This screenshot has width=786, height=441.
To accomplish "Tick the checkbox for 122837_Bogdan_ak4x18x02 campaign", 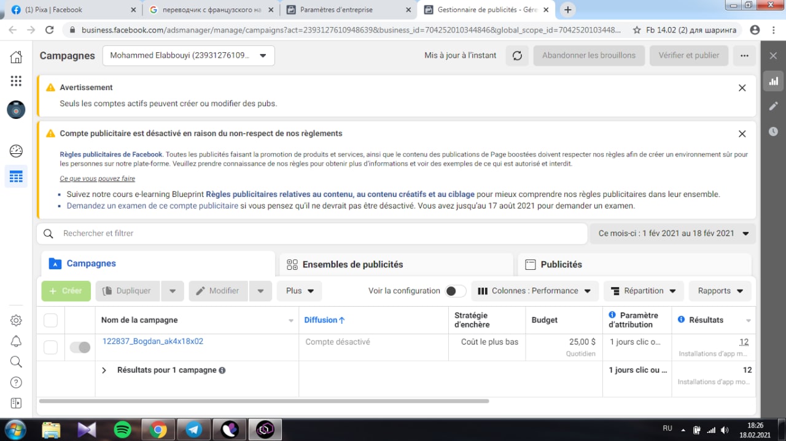I will click(50, 348).
